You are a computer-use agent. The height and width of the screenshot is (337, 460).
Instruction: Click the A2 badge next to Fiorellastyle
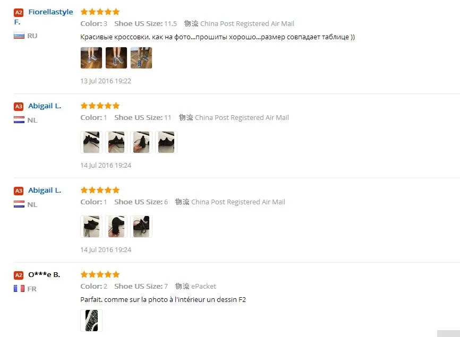[x=19, y=12]
